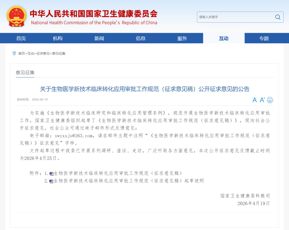Open attachment 2 起草说明 link
Image resolution: width=289 pixels, height=230 pixels.
pos(128,181)
